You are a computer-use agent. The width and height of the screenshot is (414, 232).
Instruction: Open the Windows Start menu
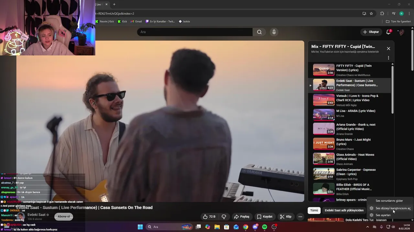pos(140,227)
